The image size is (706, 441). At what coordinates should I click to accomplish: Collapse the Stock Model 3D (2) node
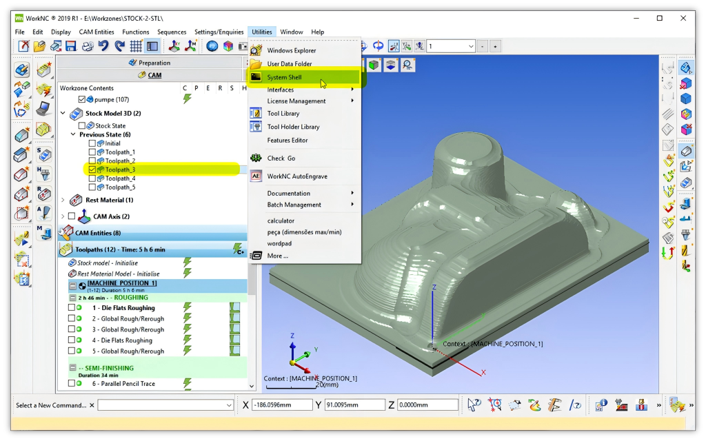pos(63,114)
